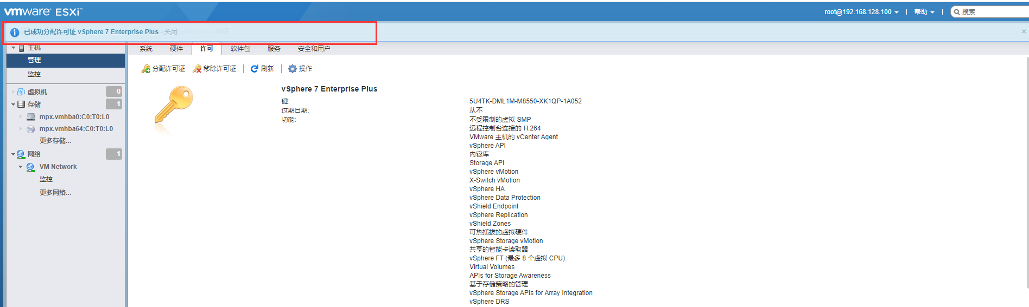
Task: Open the Actions menu button
Action: pyautogui.click(x=300, y=69)
